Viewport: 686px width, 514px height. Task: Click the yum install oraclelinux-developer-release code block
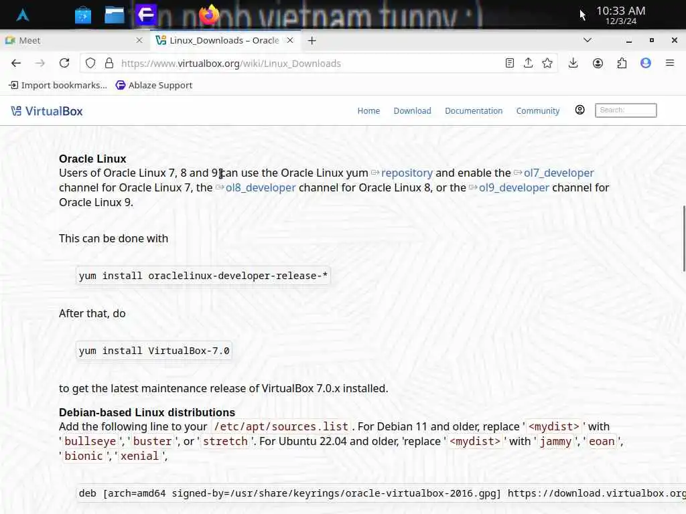tap(203, 276)
